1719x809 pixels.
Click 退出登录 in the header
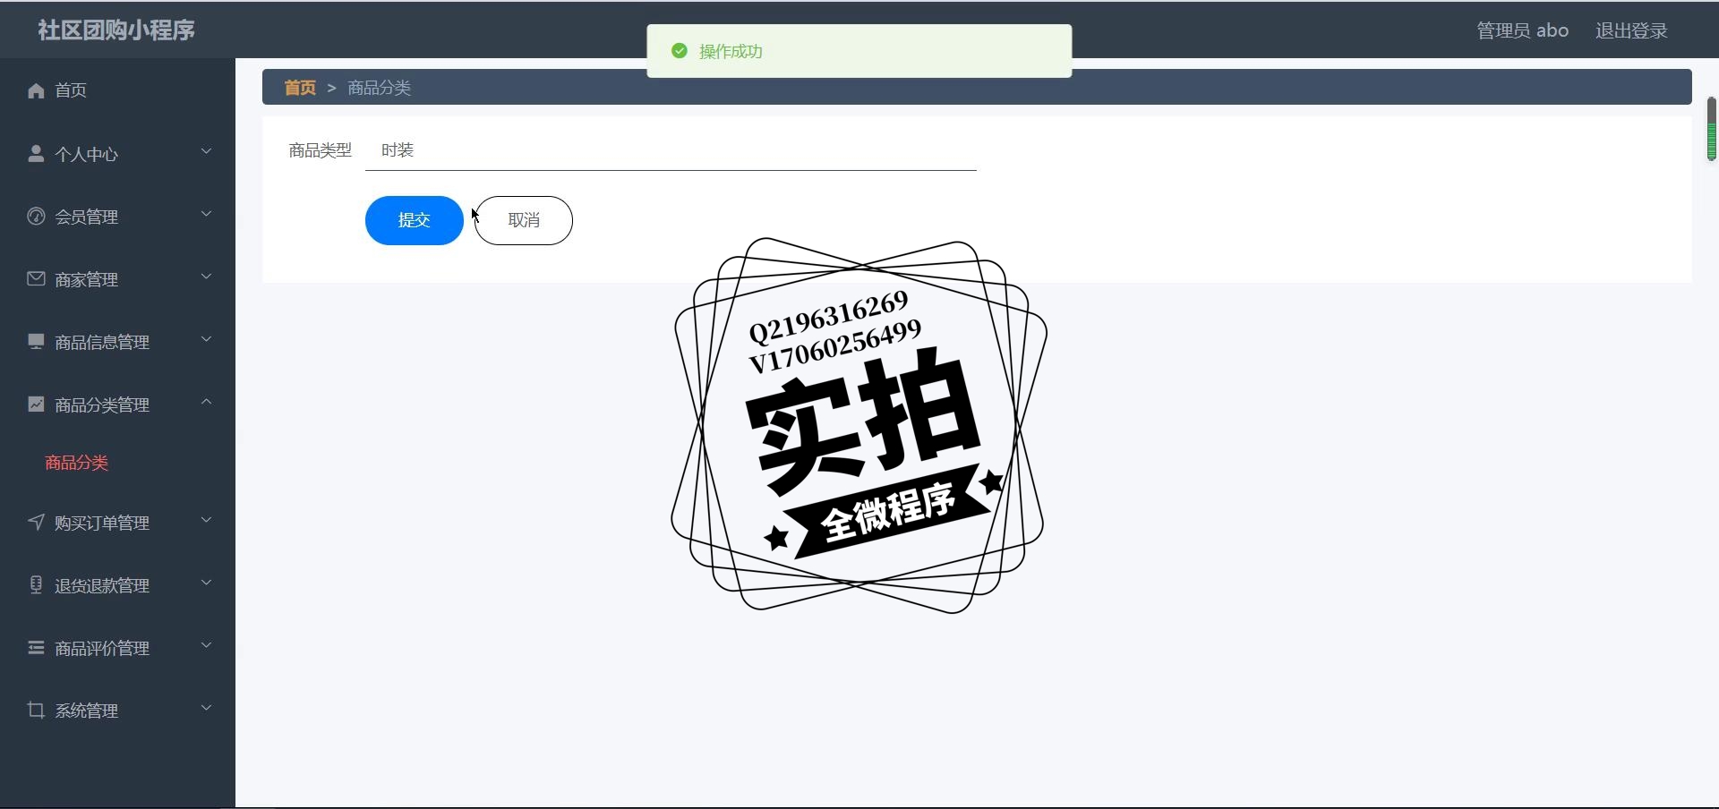point(1631,30)
